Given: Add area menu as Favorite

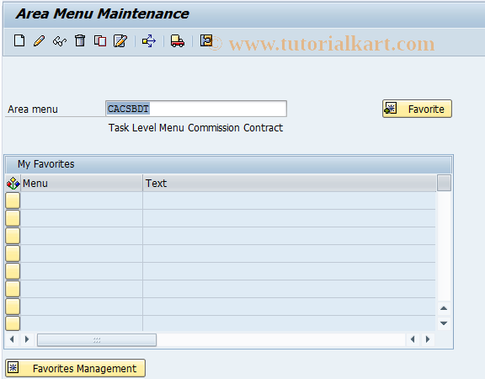Looking at the screenshot, I should point(417,109).
